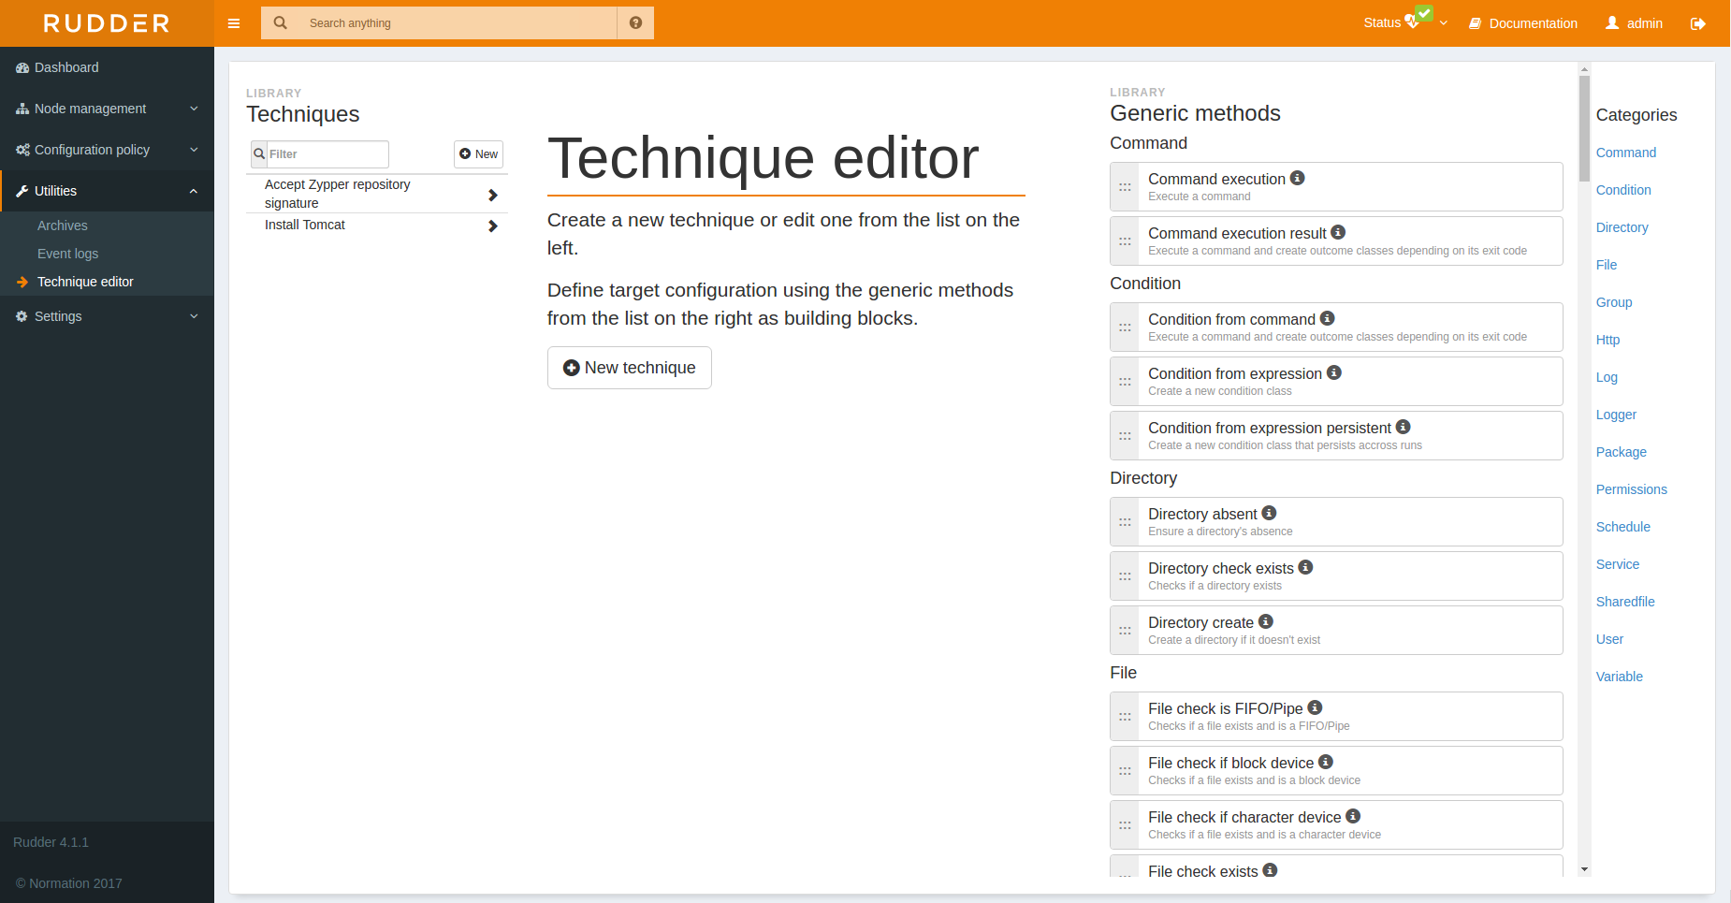Toggle the hamburger sidebar menu
This screenshot has width=1731, height=903.
234,23
